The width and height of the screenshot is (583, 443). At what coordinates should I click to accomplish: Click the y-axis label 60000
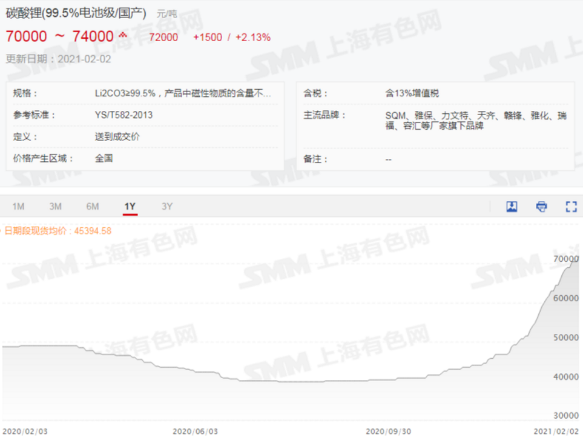(566, 298)
